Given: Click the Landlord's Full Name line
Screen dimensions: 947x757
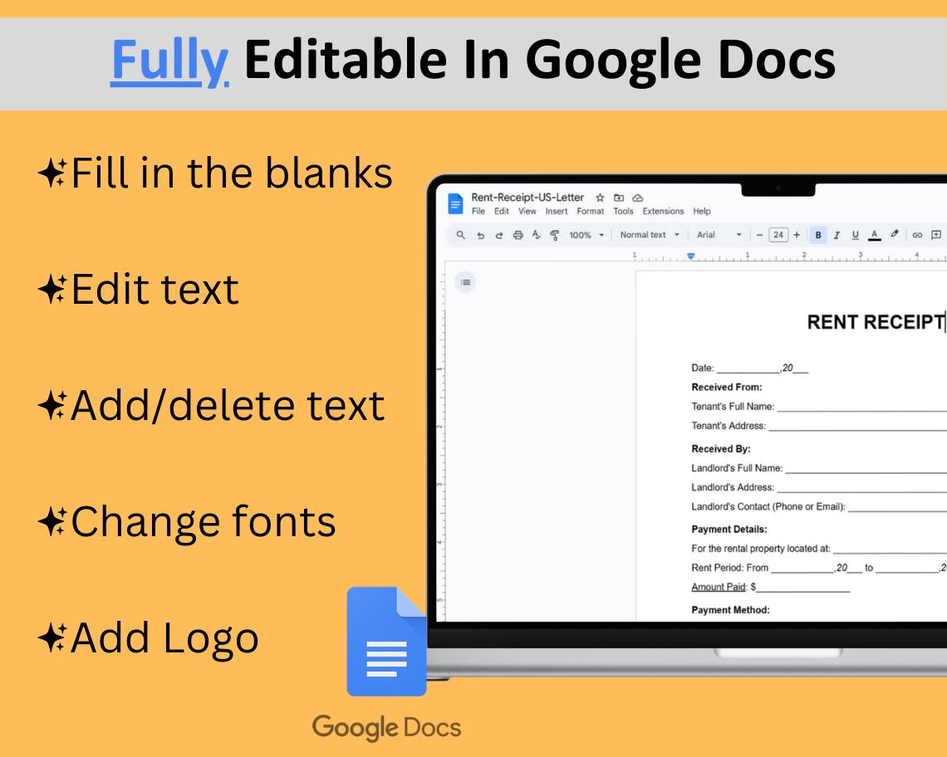Looking at the screenshot, I should (x=819, y=468).
